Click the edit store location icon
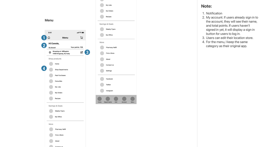The width and height of the screenshot is (262, 147). [82, 52]
